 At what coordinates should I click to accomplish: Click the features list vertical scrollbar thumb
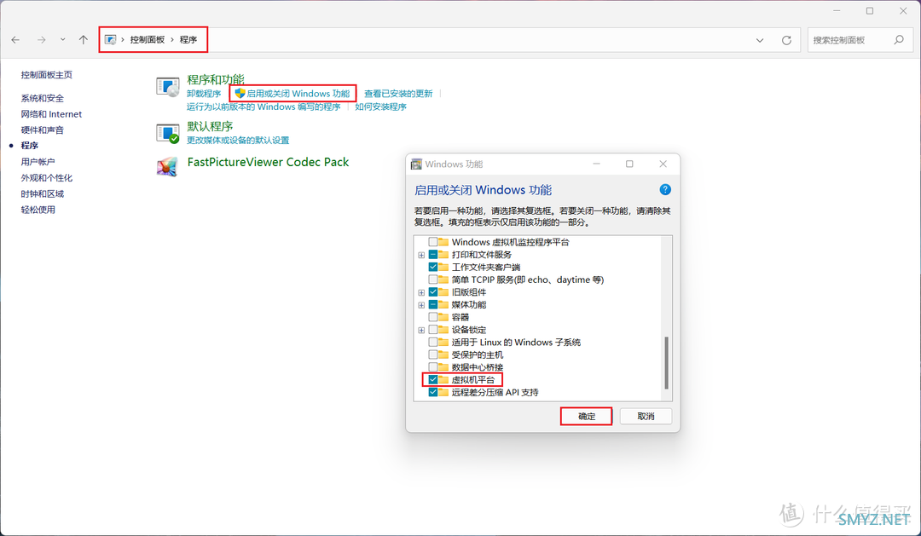pyautogui.click(x=666, y=363)
